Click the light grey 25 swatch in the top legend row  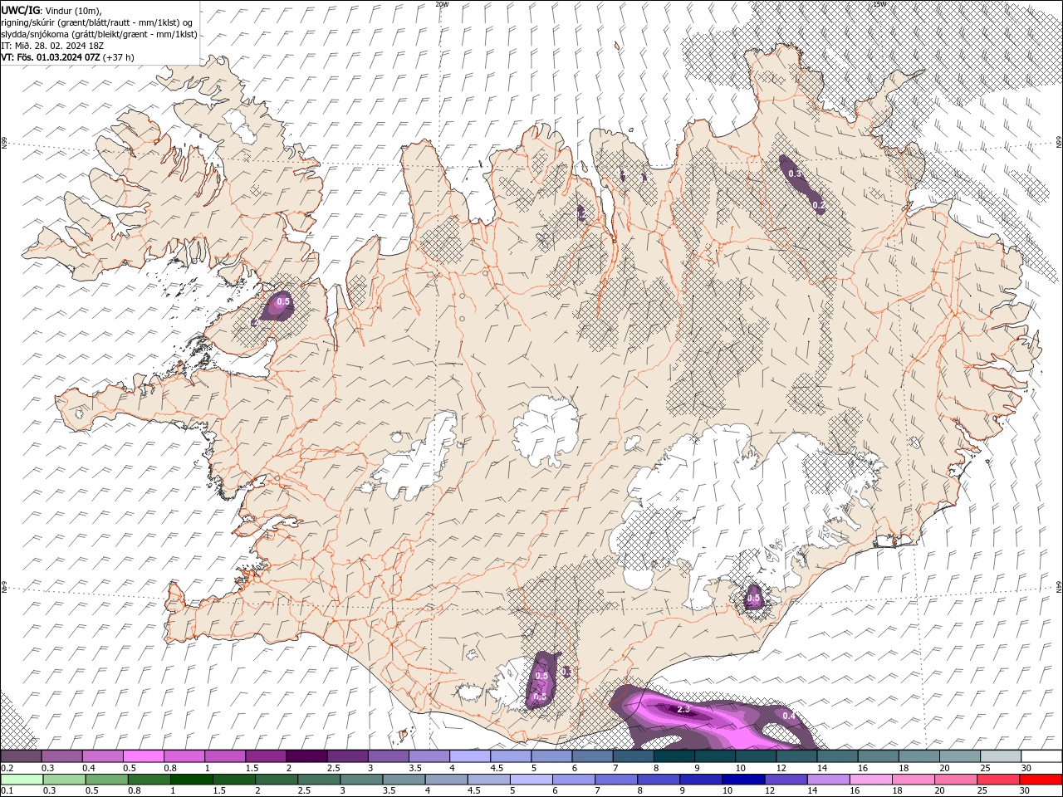[1001, 756]
